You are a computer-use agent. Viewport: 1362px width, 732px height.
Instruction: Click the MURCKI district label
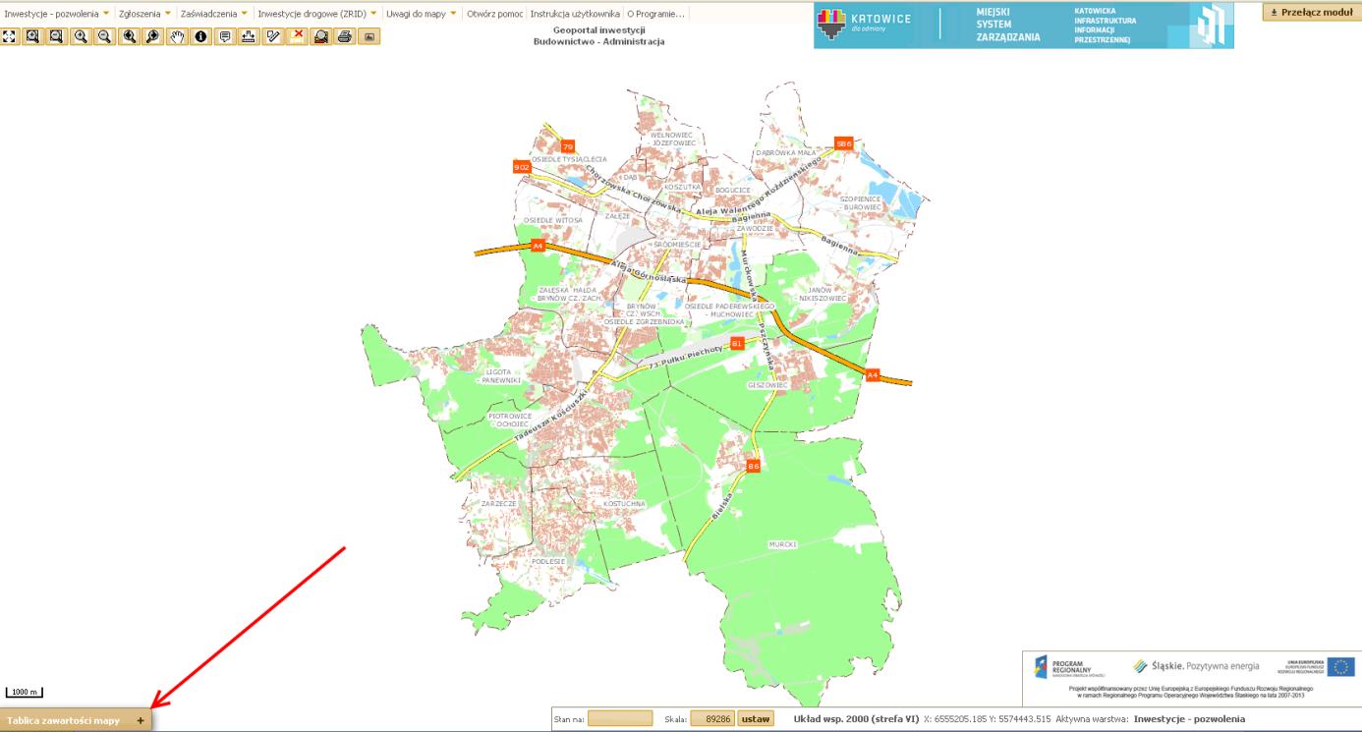tap(783, 542)
